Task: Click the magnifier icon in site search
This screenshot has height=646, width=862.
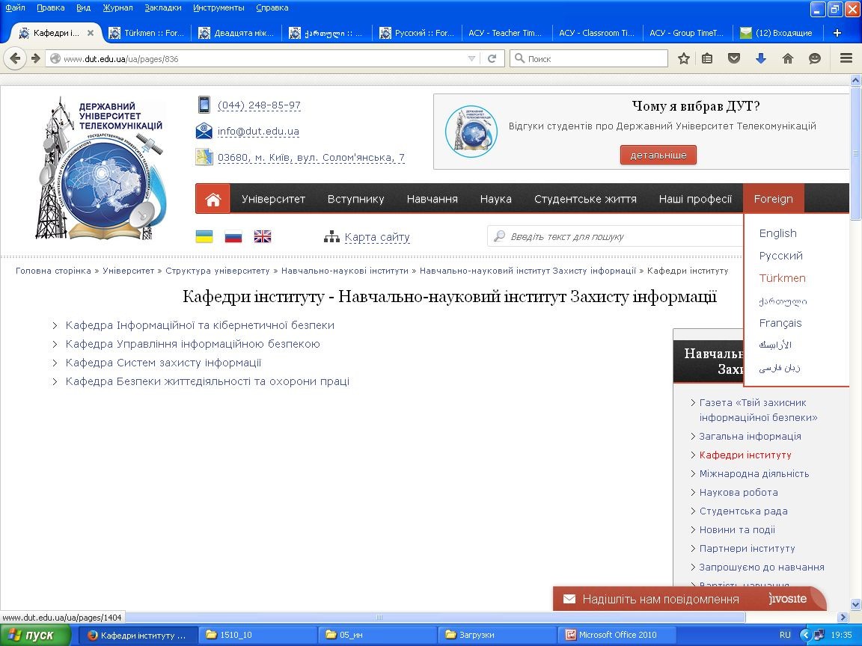Action: (x=499, y=236)
